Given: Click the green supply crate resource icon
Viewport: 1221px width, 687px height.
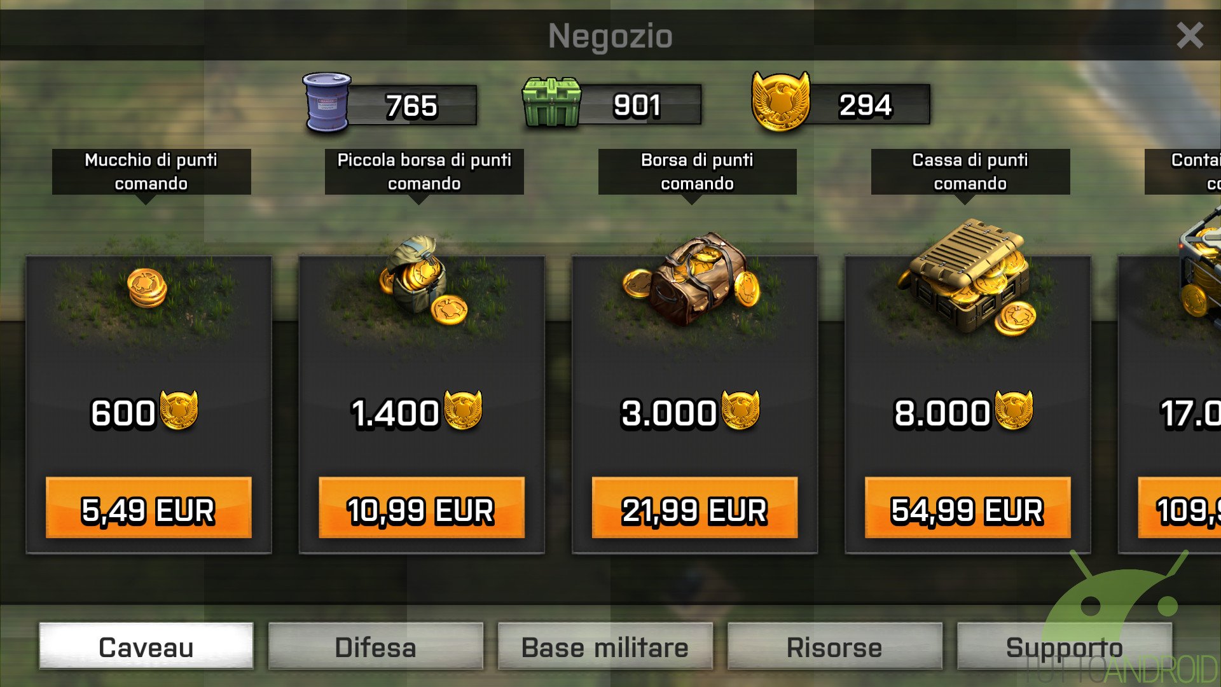Looking at the screenshot, I should pyautogui.click(x=551, y=102).
